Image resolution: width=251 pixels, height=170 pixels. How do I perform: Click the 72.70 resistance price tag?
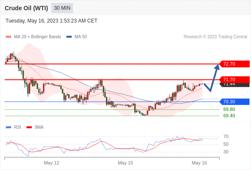coord(234,64)
